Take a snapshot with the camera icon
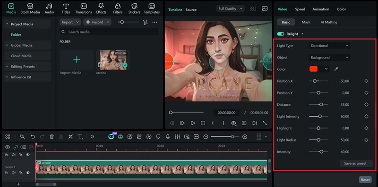The width and height of the screenshot is (378, 187). [244, 123]
